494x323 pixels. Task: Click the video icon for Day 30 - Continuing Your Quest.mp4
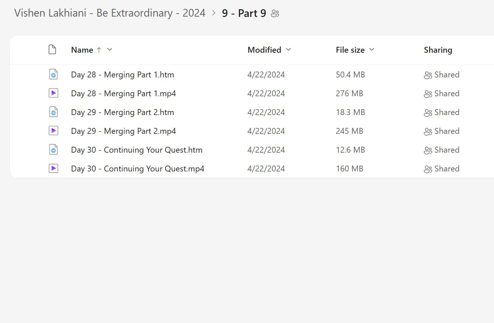click(53, 169)
